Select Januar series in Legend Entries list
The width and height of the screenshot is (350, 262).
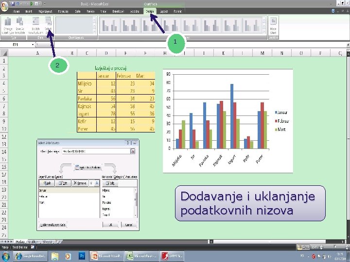point(69,191)
